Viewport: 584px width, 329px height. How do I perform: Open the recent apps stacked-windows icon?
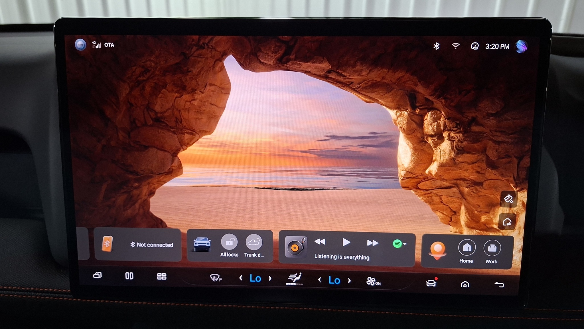click(98, 275)
